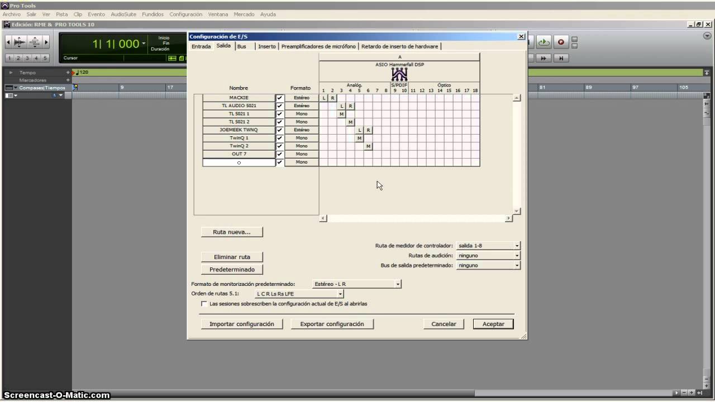The height and width of the screenshot is (402, 715).
Task: Click Exportar configuración button
Action: 332,324
